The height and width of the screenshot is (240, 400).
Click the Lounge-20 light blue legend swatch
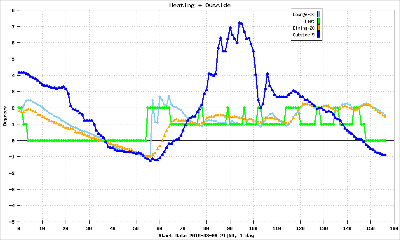pyautogui.click(x=319, y=14)
